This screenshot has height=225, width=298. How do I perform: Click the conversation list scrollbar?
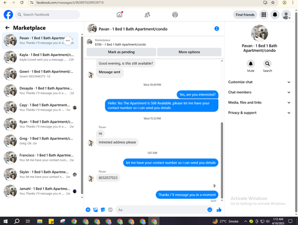click(x=82, y=115)
